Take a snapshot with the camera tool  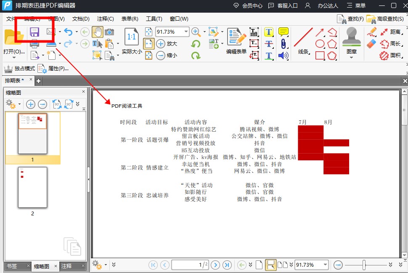point(109,32)
